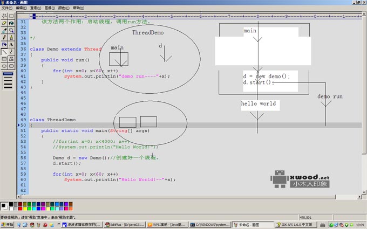Choose the third line width
This screenshot has height=229, width=367.
8,81
